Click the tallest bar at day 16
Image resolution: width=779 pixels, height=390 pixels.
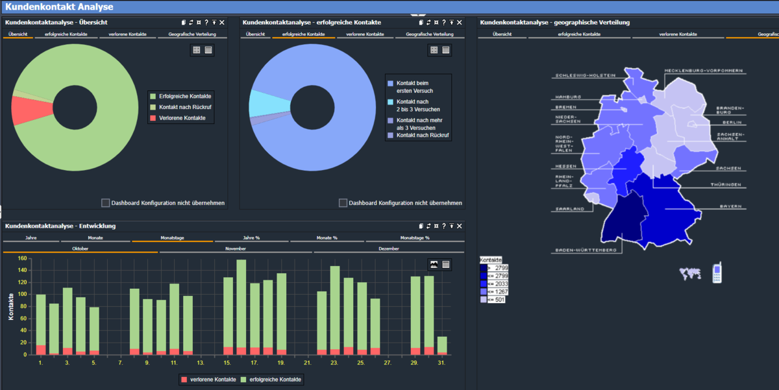(x=241, y=307)
